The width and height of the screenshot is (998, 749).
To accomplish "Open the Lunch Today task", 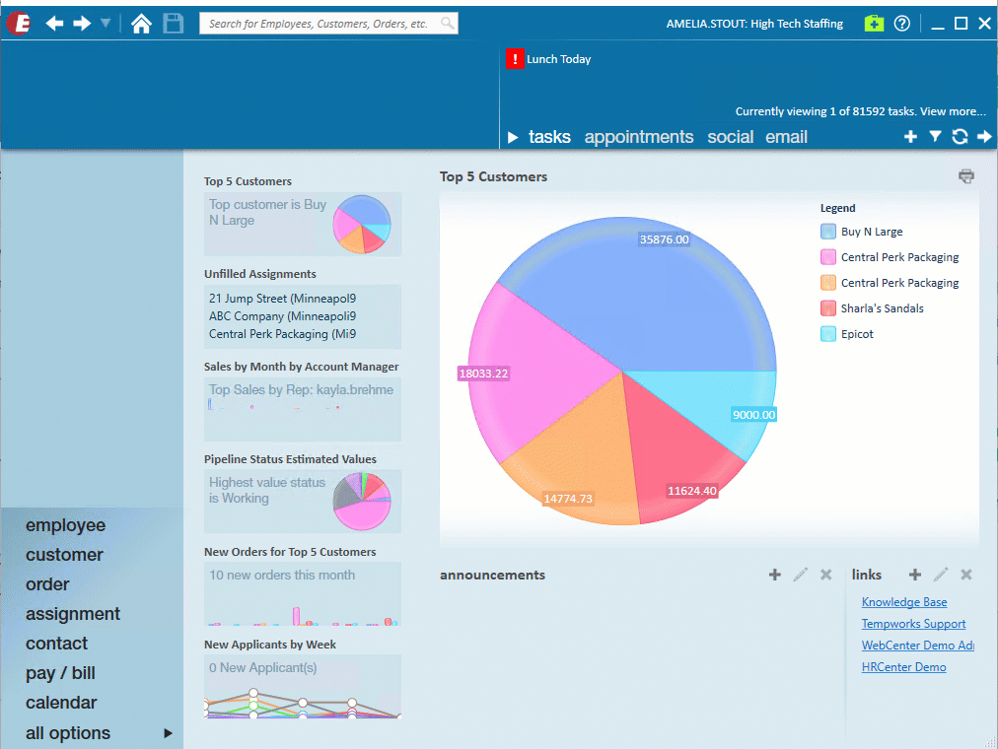I will pyautogui.click(x=559, y=59).
